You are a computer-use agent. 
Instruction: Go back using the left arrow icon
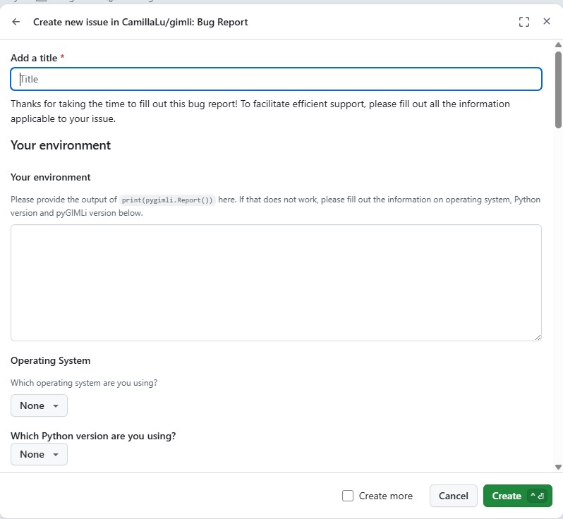(x=16, y=22)
